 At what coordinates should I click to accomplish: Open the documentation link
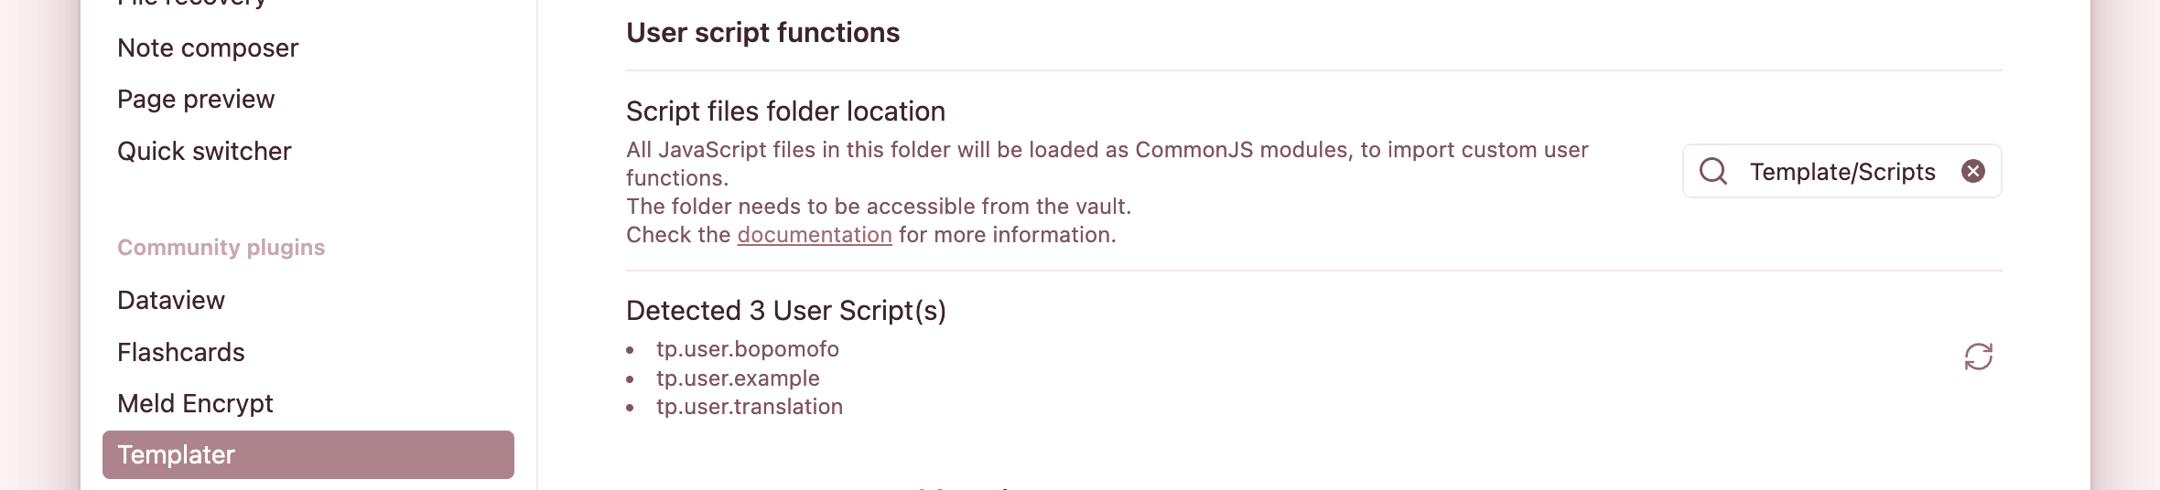(x=815, y=235)
